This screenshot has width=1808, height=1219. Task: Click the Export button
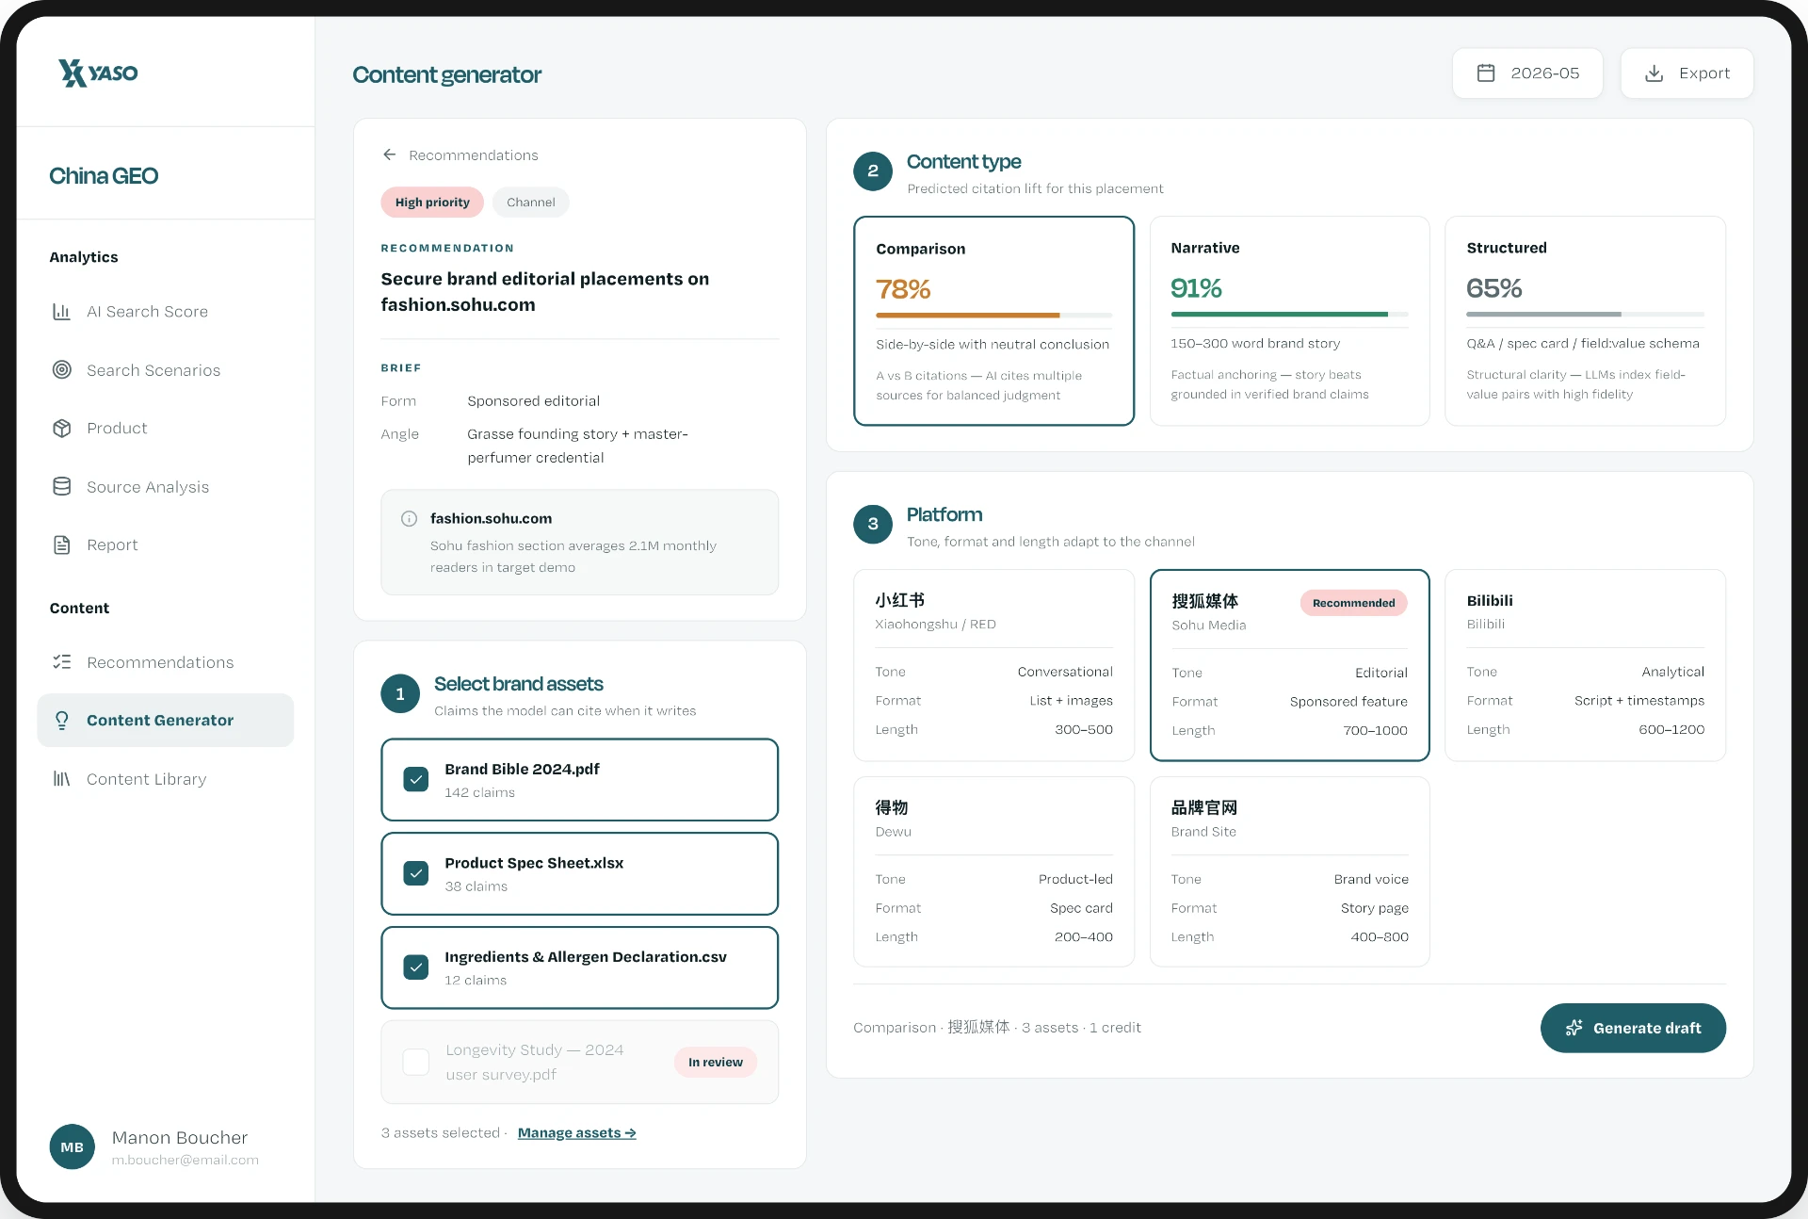tap(1687, 73)
